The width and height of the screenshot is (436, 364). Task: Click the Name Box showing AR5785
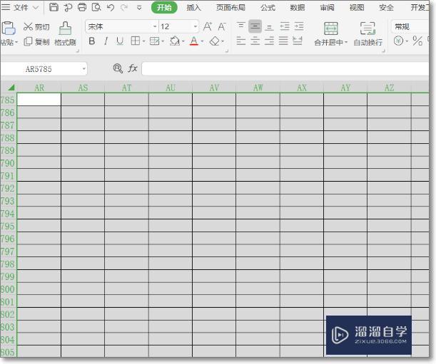pyautogui.click(x=44, y=68)
